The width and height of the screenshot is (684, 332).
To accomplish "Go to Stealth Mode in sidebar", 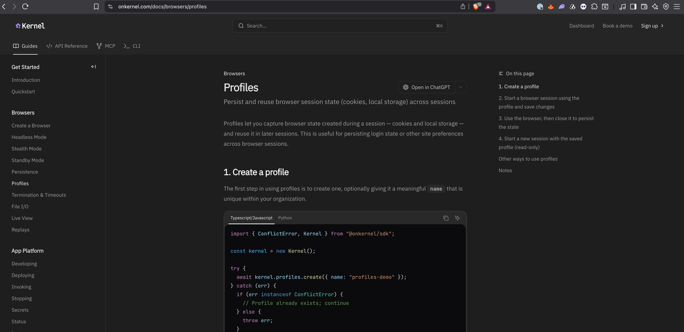I will [26, 149].
